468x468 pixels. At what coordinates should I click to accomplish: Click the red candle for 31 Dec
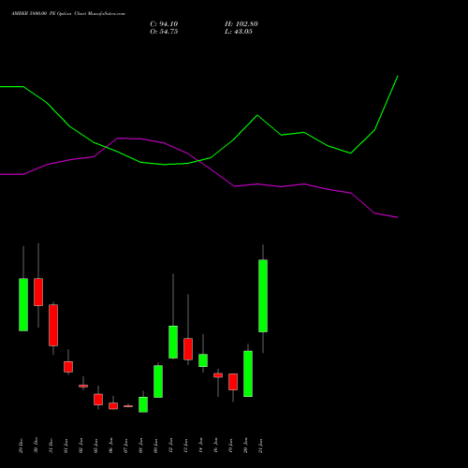pyautogui.click(x=53, y=325)
